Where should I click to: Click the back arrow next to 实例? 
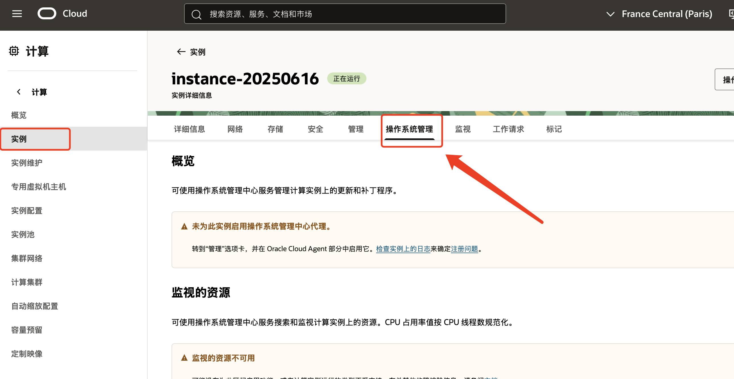coord(181,52)
